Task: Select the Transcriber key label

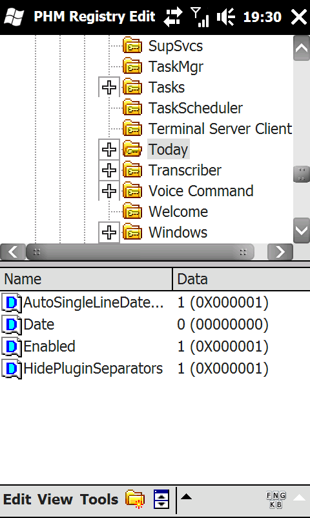Action: pos(185,170)
